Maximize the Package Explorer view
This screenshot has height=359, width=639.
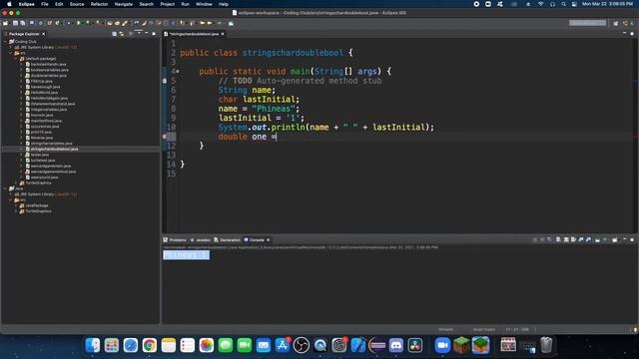pyautogui.click(x=154, y=34)
